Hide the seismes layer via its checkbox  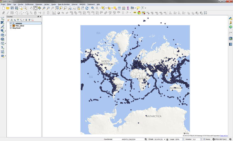tap(11, 23)
